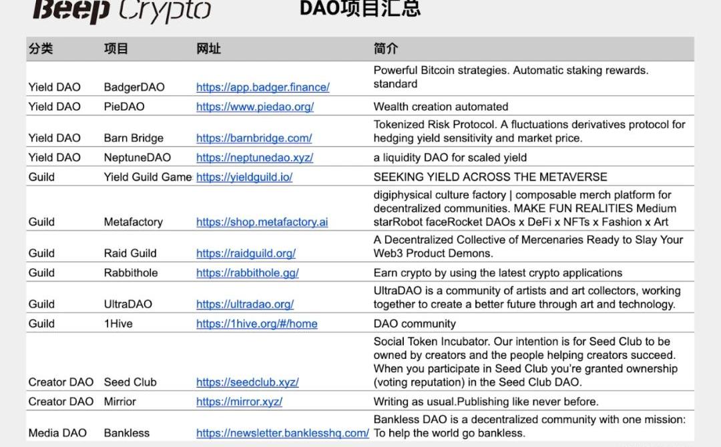Click the newsletter.banklesshq.com link
This screenshot has height=447, width=721.
pos(282,433)
